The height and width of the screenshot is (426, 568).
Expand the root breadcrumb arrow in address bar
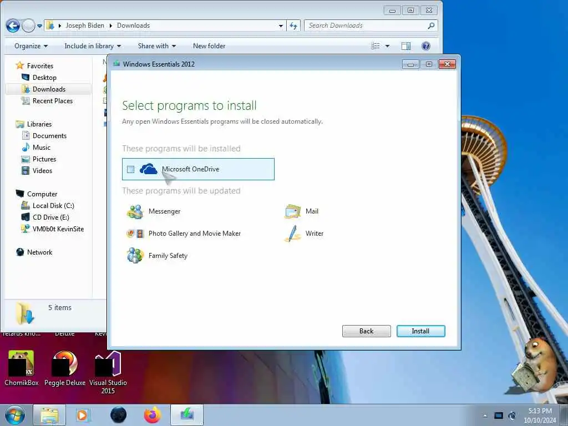point(60,26)
